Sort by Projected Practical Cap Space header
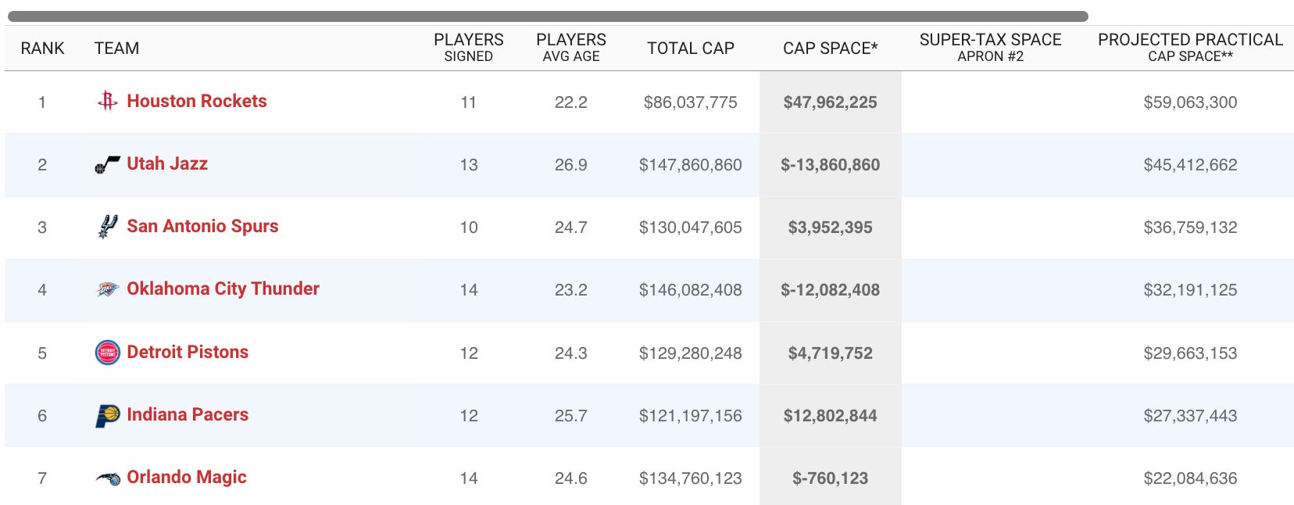The width and height of the screenshot is (1294, 505). (x=1189, y=48)
